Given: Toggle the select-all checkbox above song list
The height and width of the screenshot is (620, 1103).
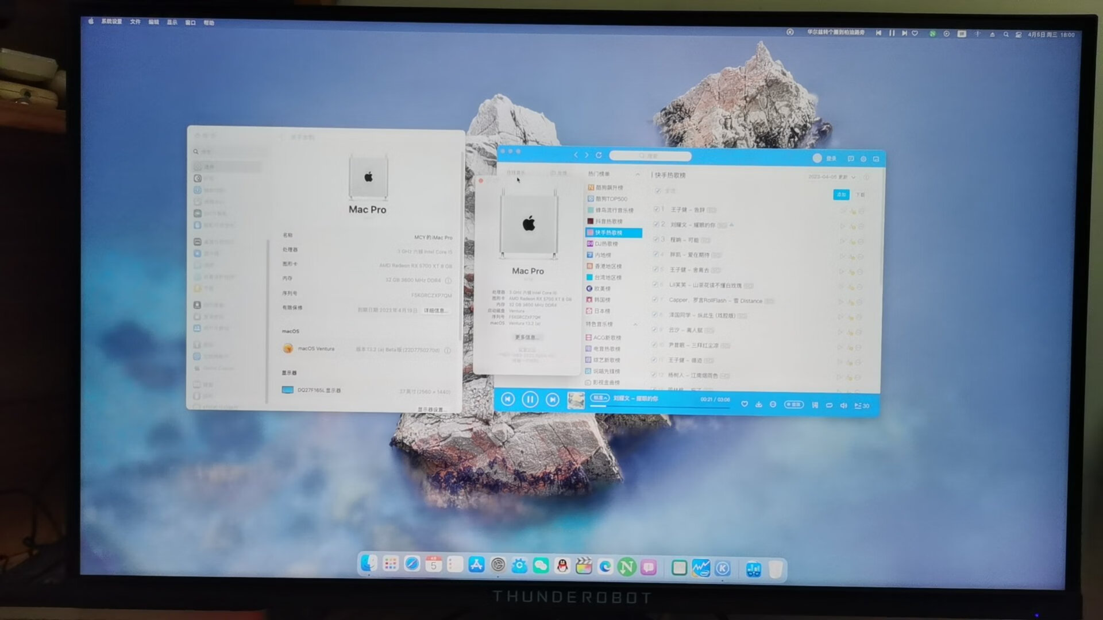Looking at the screenshot, I should point(658,191).
